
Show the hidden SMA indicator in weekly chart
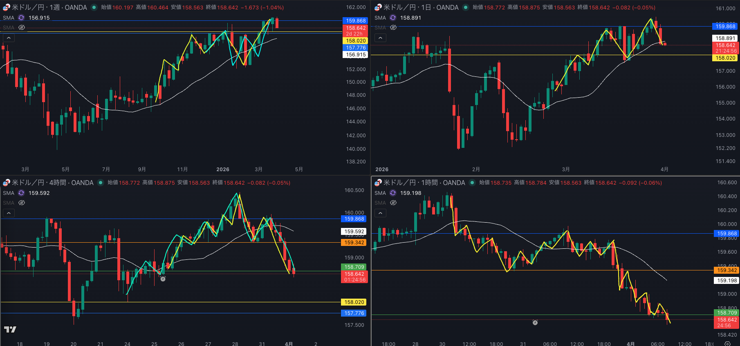(22, 27)
